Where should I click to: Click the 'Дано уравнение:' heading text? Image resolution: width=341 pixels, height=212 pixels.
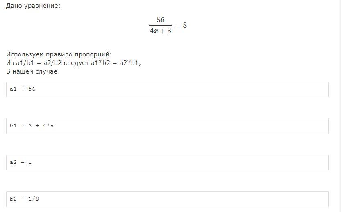click(33, 6)
